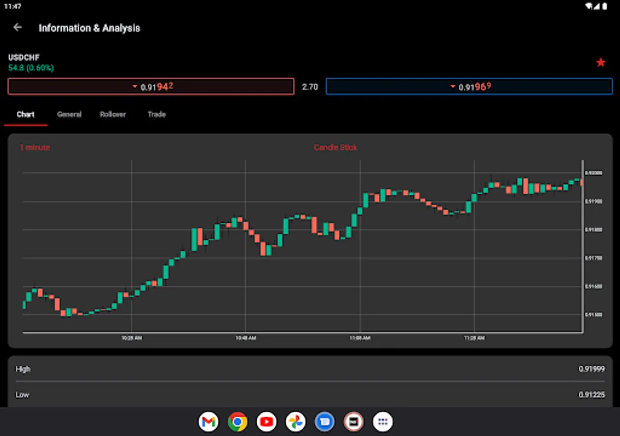Click the 0.91500 price axis label

594,315
